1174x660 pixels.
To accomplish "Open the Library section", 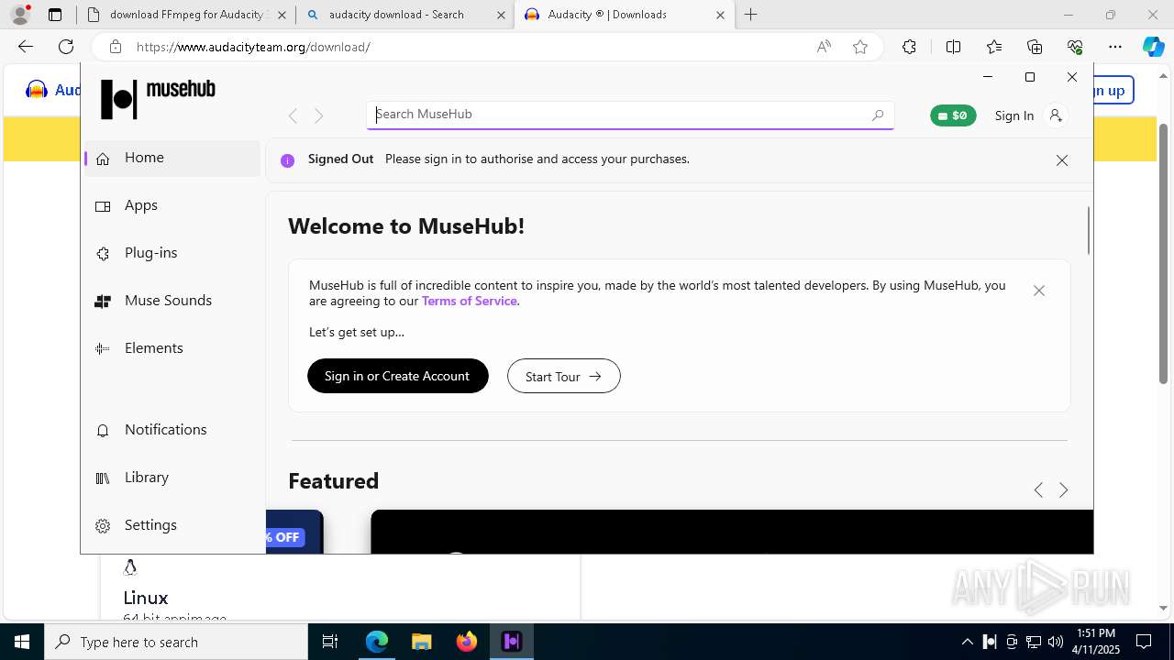I will pos(172,478).
